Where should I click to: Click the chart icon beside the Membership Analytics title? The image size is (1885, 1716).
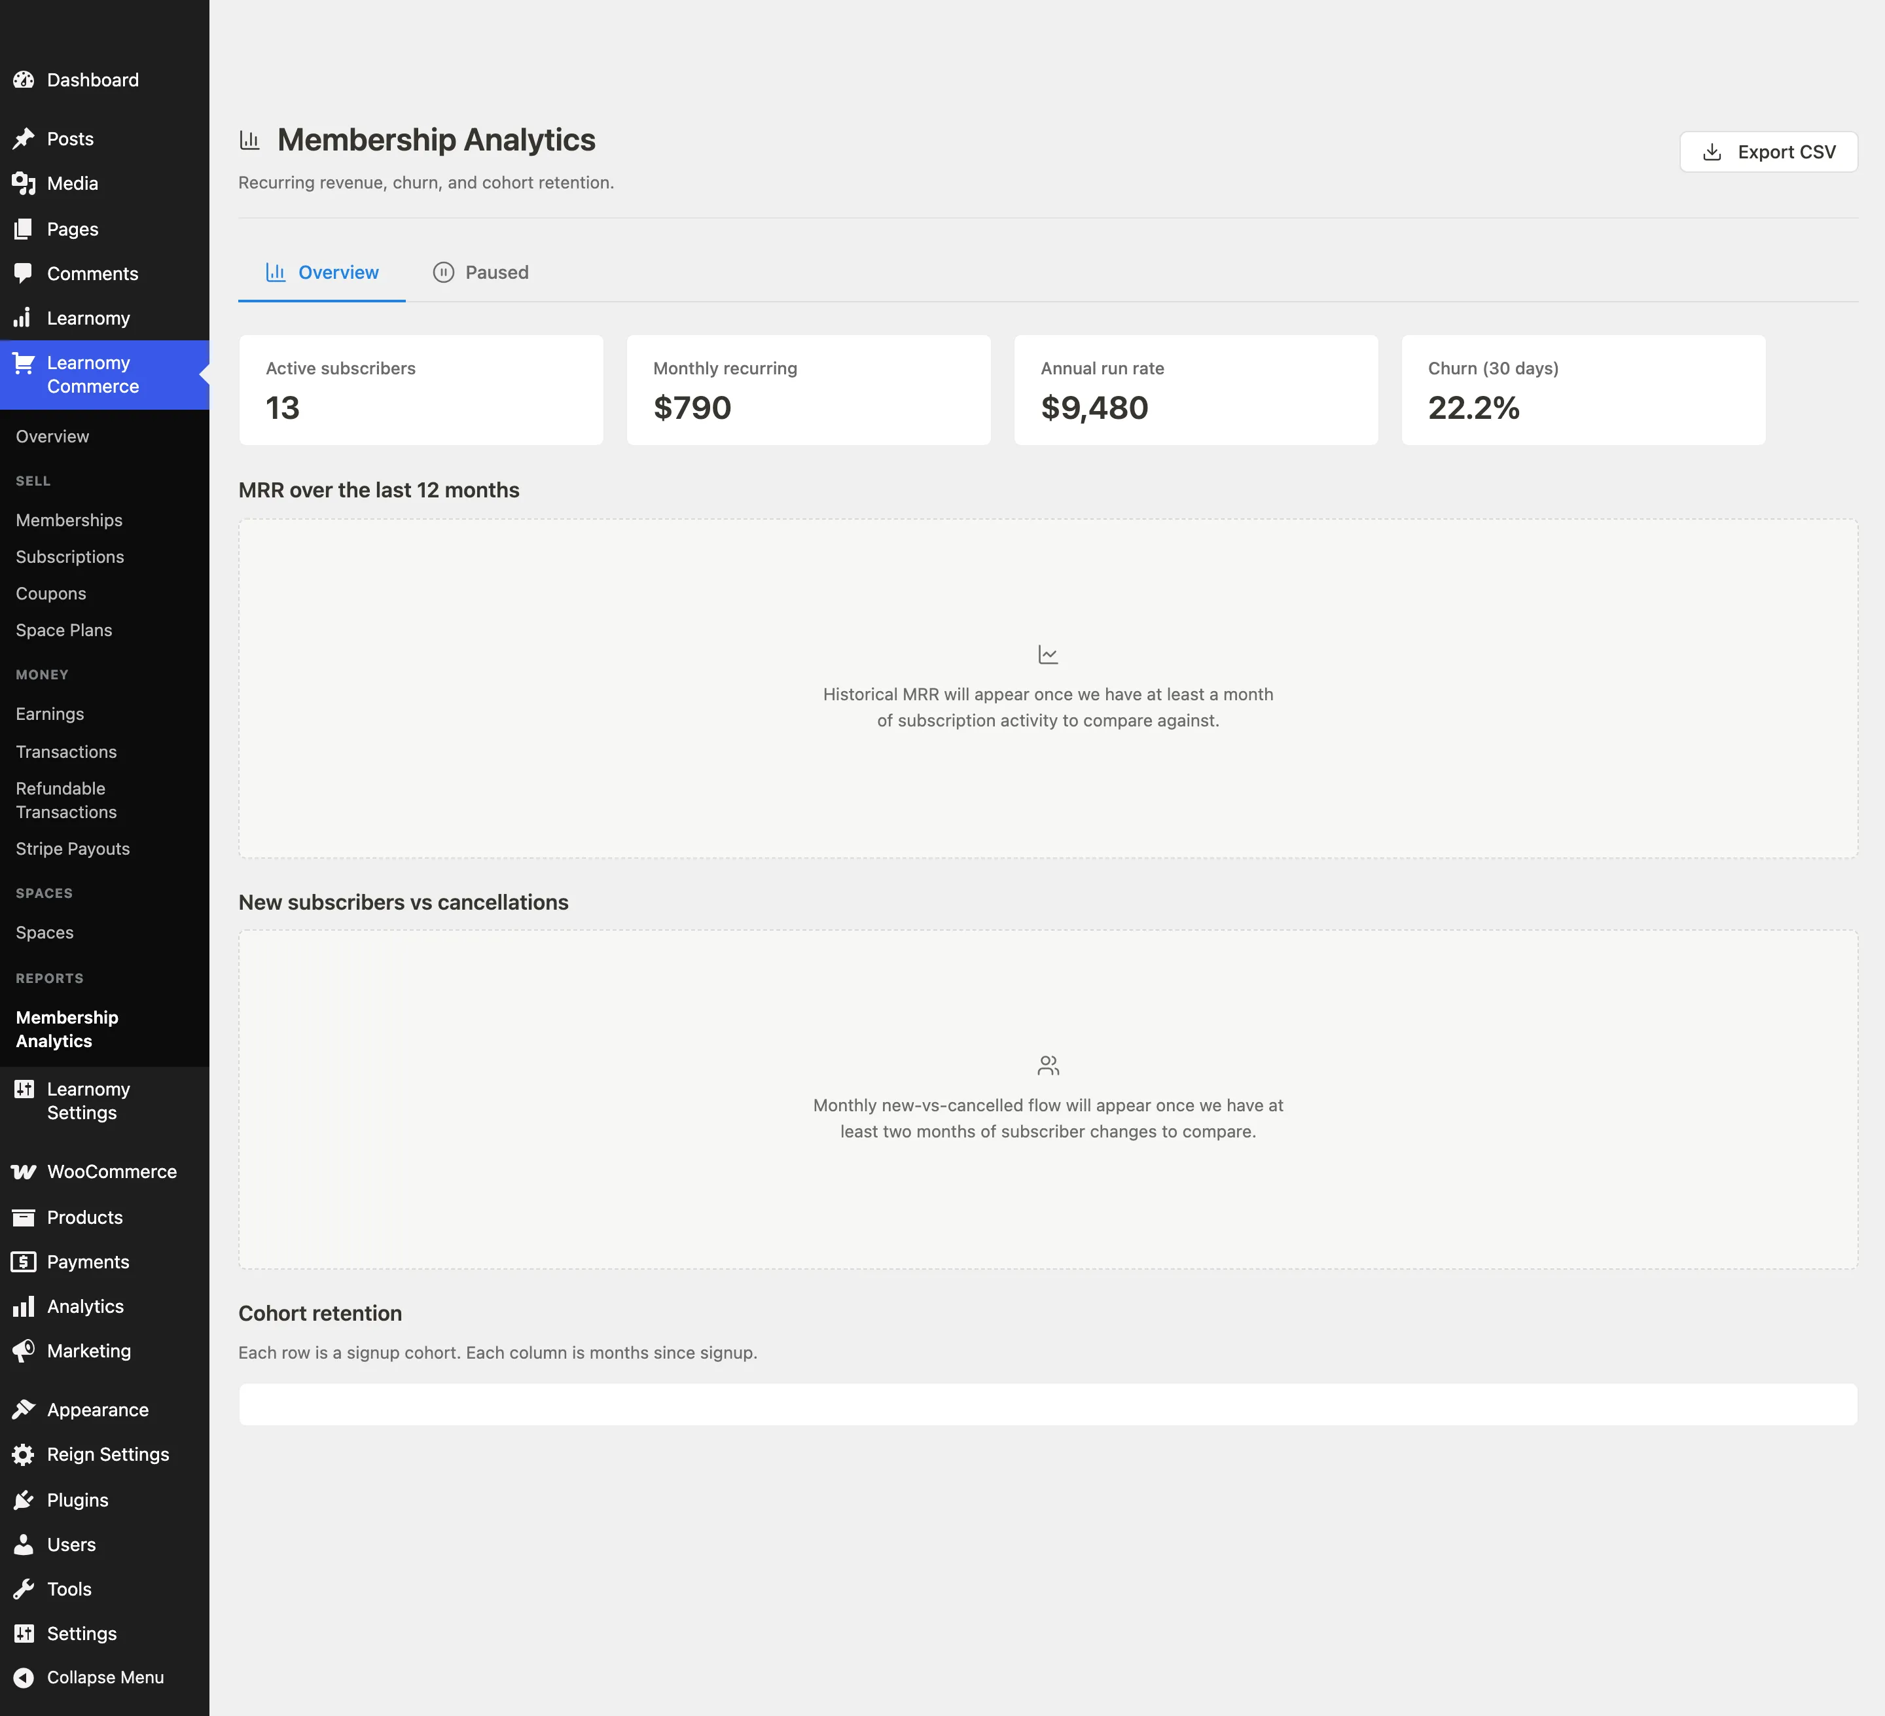[x=249, y=140]
